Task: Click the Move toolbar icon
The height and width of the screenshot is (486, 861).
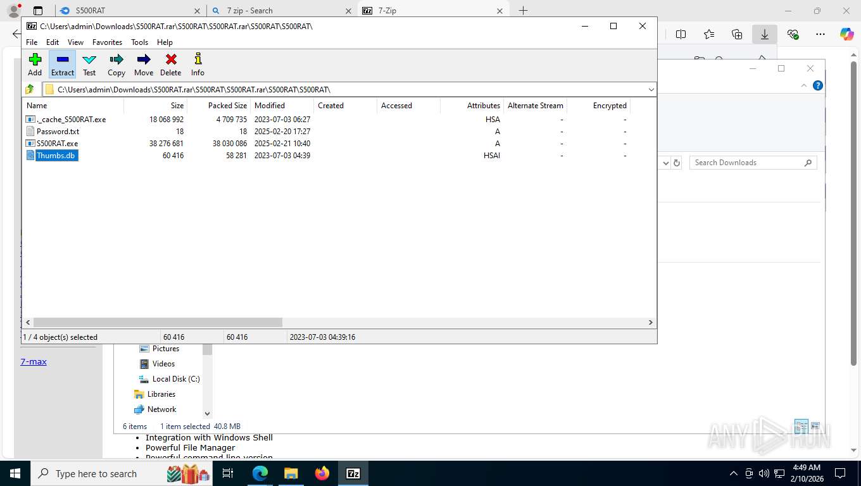Action: click(144, 65)
